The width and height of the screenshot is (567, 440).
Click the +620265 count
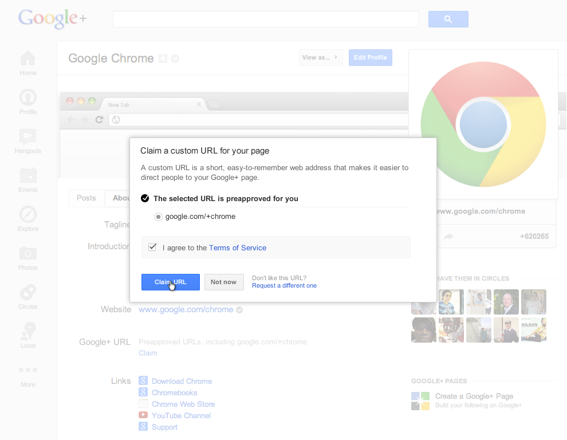click(534, 236)
